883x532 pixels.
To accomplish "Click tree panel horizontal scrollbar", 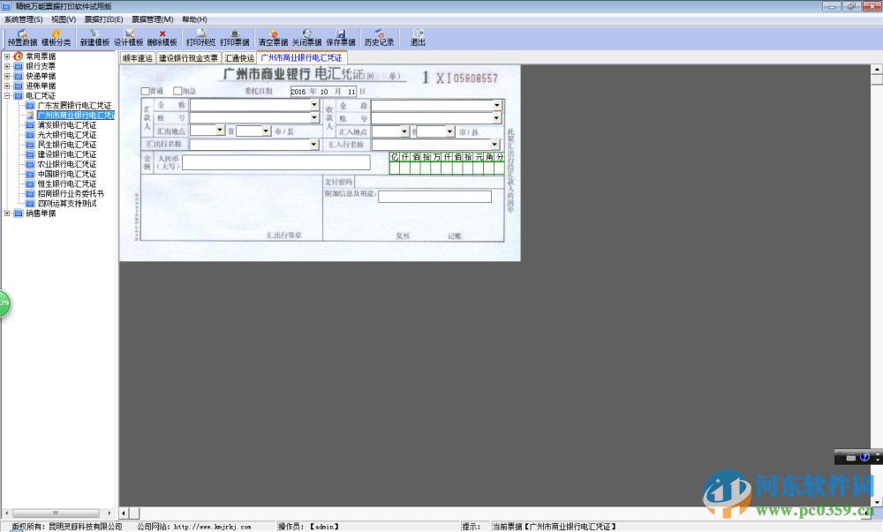I will pos(57,513).
